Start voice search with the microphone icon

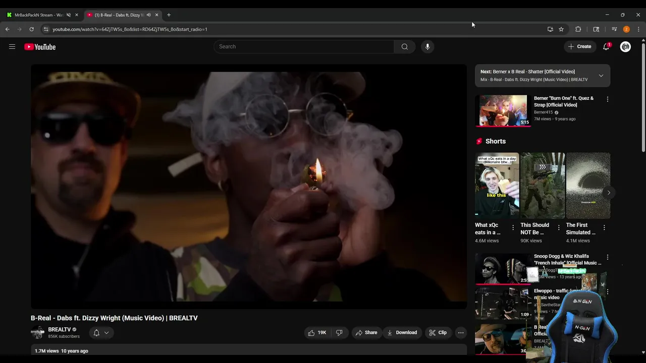[x=427, y=46]
